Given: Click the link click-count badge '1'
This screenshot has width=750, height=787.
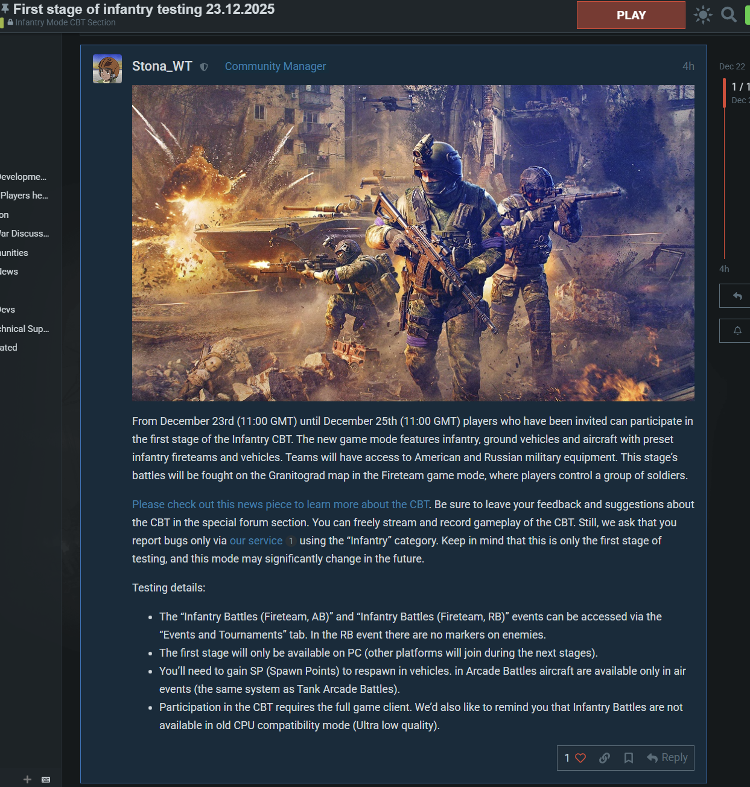Looking at the screenshot, I should click(x=291, y=541).
